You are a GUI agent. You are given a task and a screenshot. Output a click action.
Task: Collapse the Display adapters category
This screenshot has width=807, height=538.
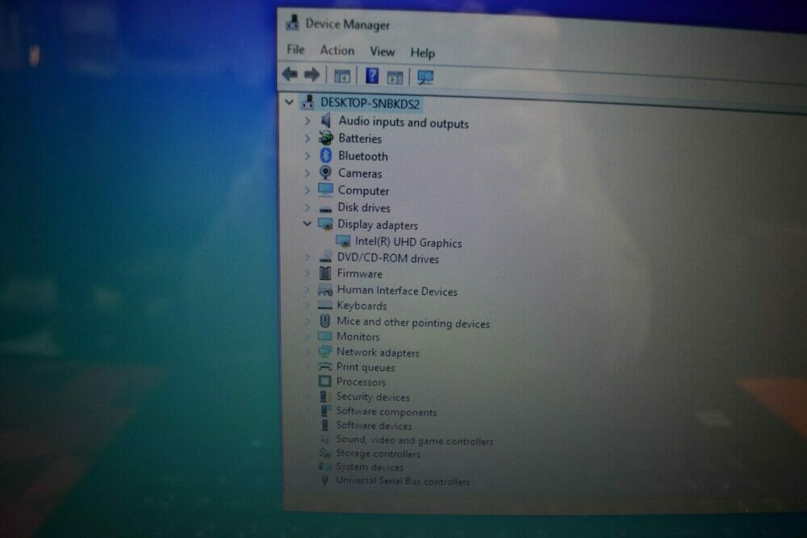click(x=307, y=223)
